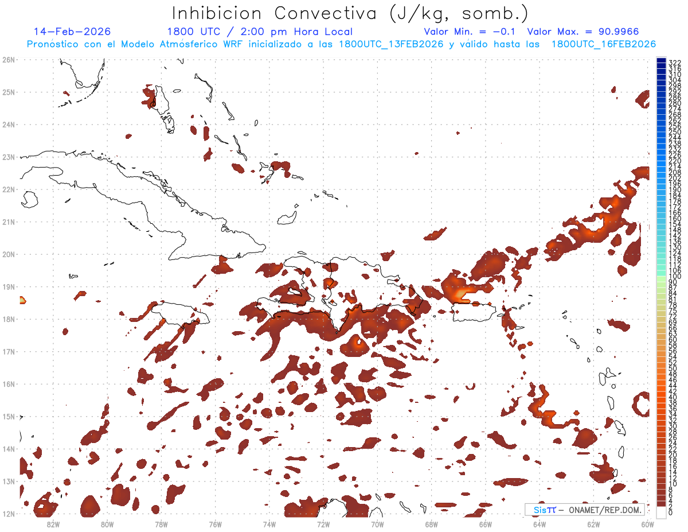Click the '26N' latitude label
688x532 pixels.
point(9,60)
